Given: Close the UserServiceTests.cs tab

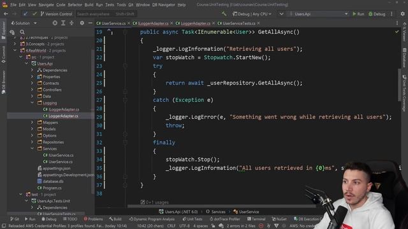Looking at the screenshot, I should pos(258,23).
